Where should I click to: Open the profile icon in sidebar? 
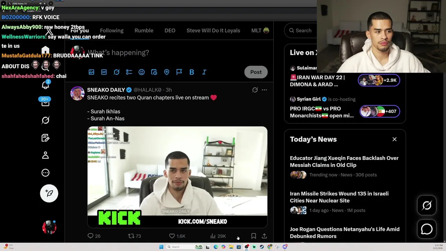click(45, 155)
